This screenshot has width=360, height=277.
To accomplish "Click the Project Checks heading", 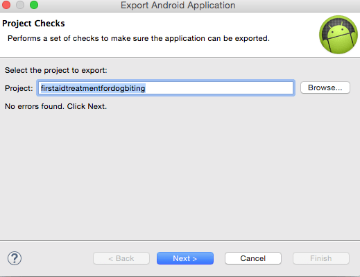I will click(x=33, y=24).
